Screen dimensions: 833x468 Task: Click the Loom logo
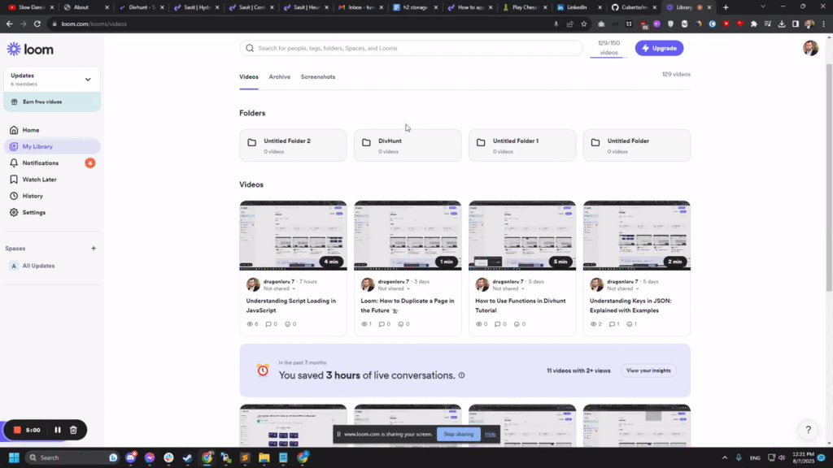pyautogui.click(x=30, y=50)
